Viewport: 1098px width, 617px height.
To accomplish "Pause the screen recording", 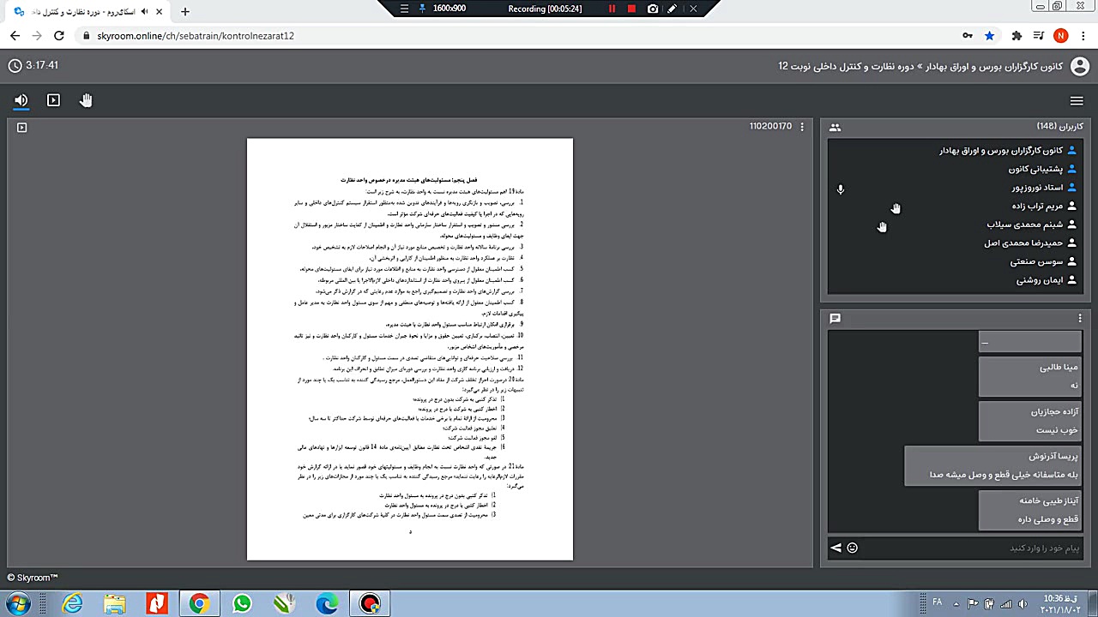I will point(612,9).
